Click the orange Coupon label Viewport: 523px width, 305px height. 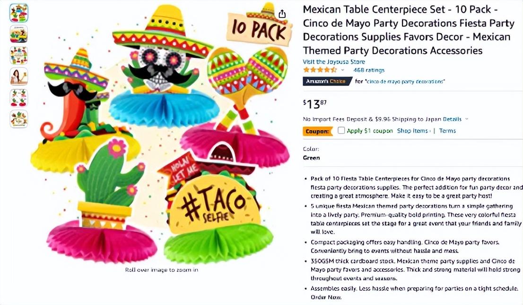pos(318,131)
